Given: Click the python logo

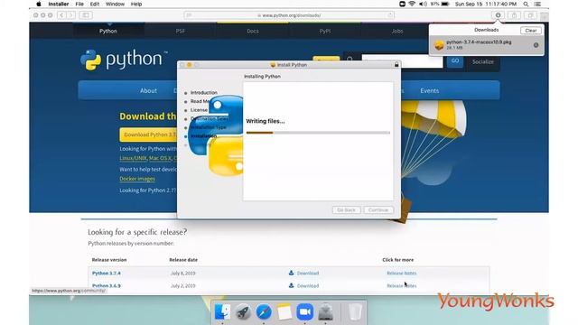Looking at the screenshot, I should 124,60.
